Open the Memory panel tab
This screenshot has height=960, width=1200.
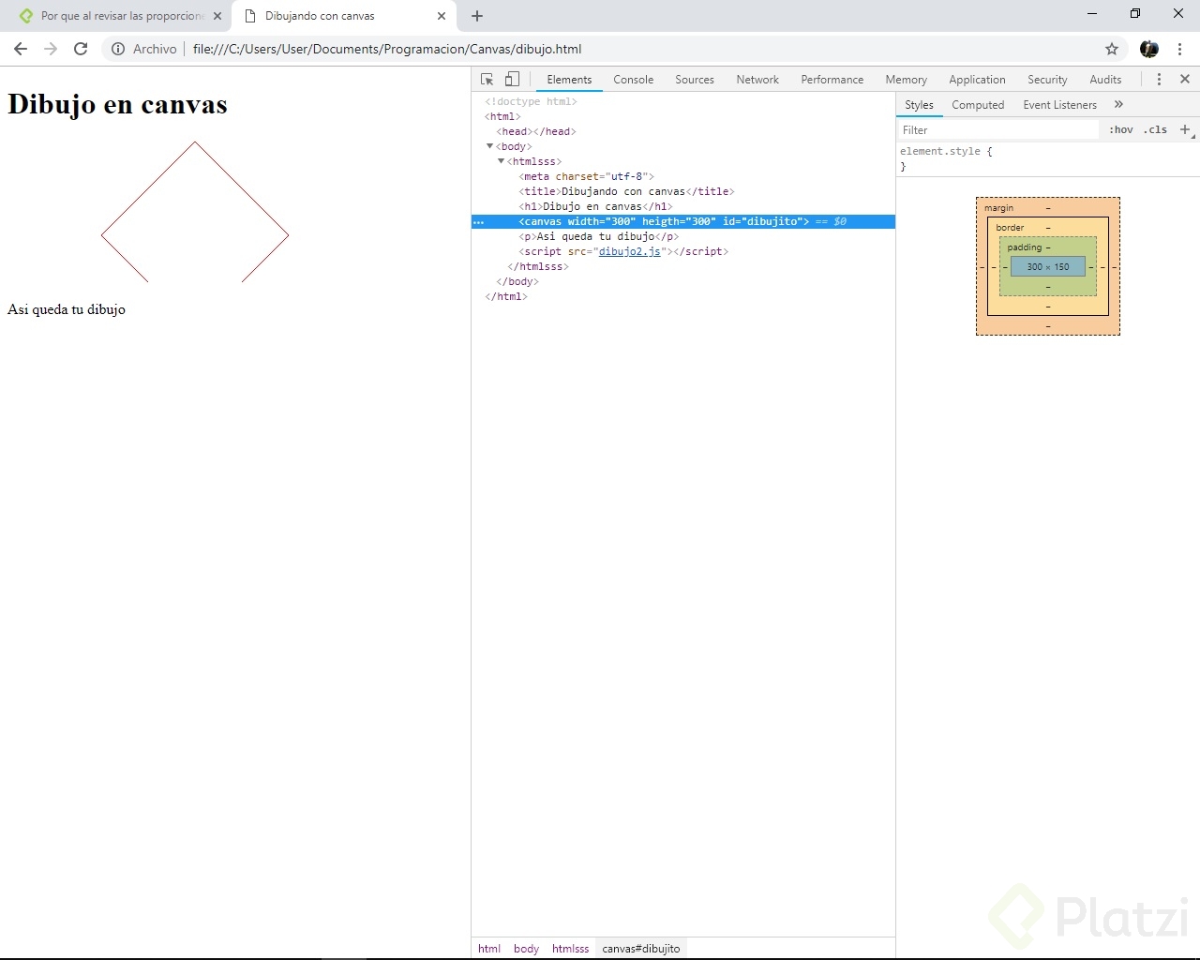point(906,80)
